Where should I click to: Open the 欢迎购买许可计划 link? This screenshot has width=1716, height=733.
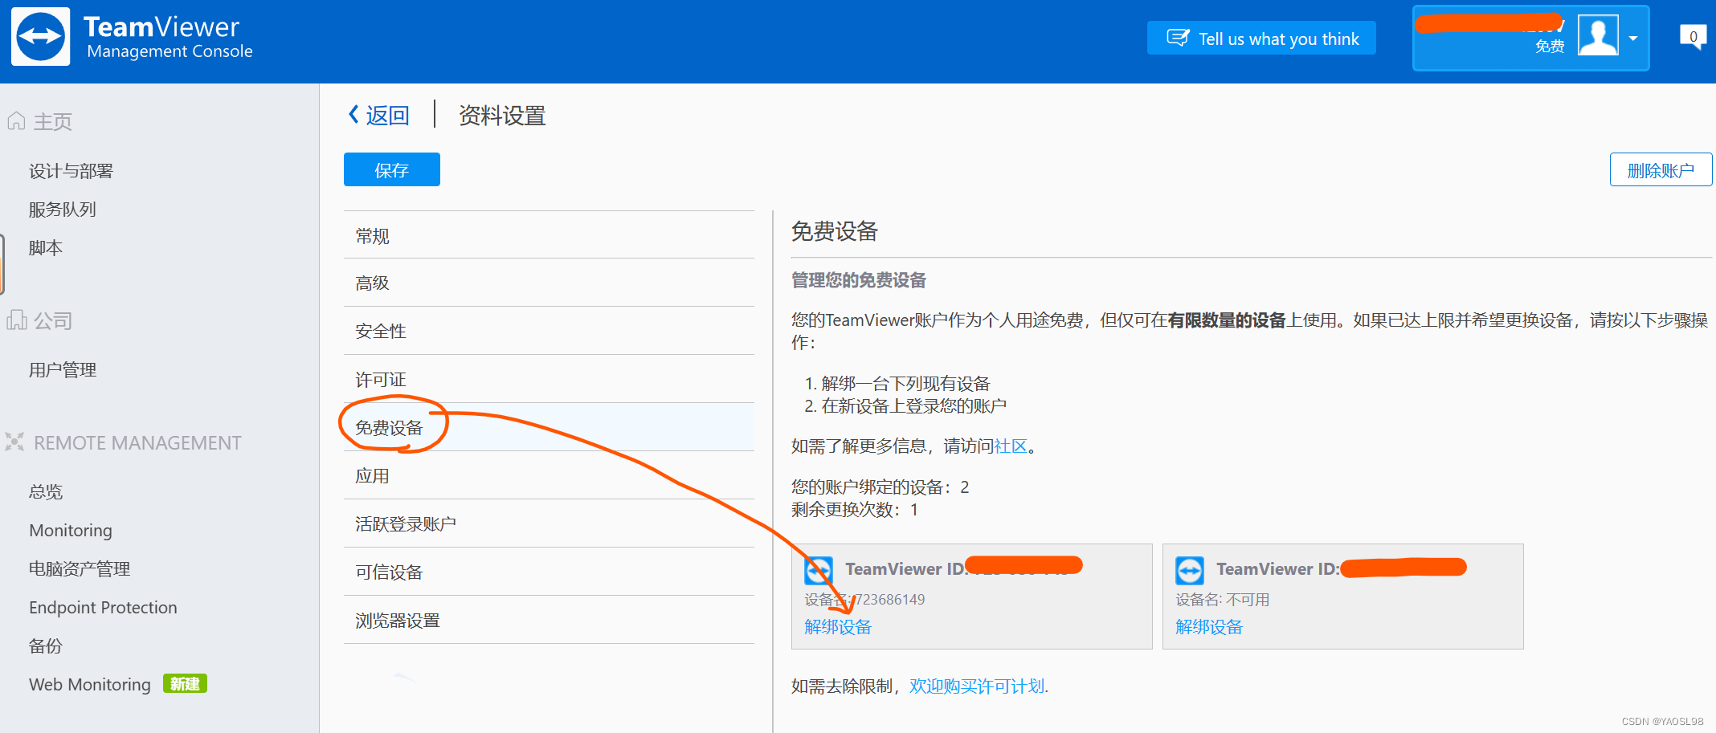point(978,686)
